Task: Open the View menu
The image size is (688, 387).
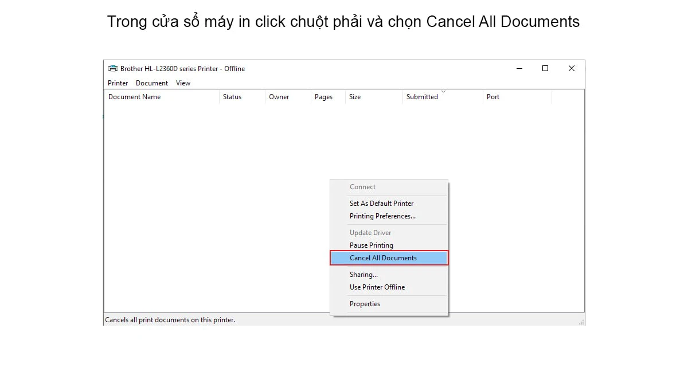Action: 183,83
